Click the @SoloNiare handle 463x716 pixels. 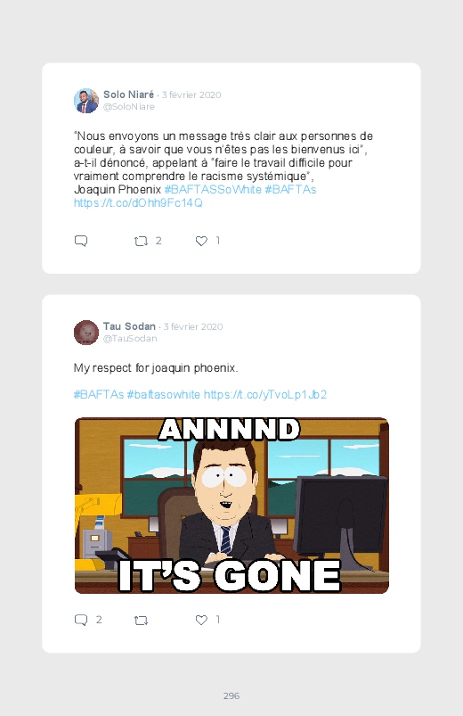coord(129,106)
